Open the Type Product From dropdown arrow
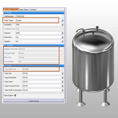This screenshot has width=118, height=118. 62,86
